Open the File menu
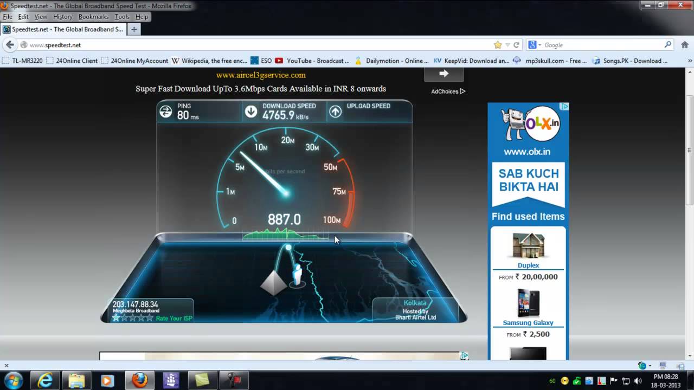Viewport: 694px width, 390px height. [x=8, y=17]
